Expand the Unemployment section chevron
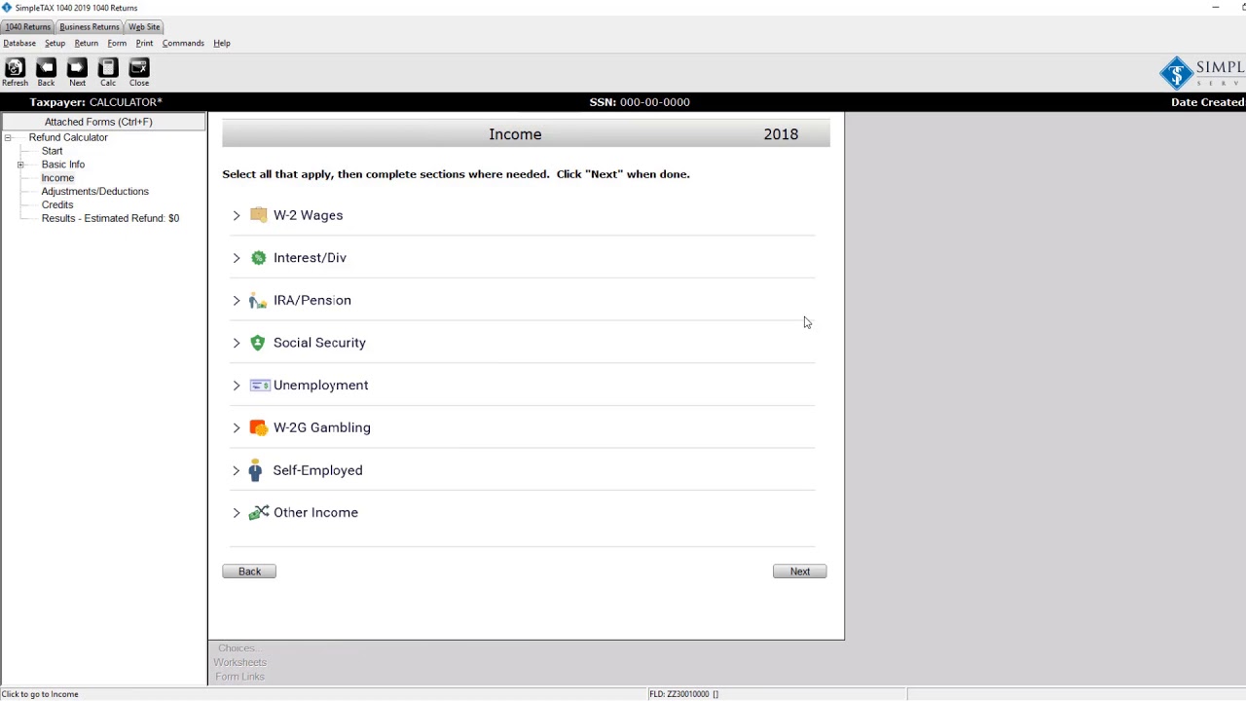1246x701 pixels. (x=236, y=386)
